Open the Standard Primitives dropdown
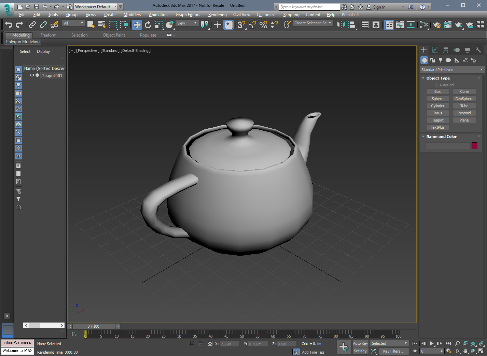This screenshot has height=356, width=487. point(452,70)
